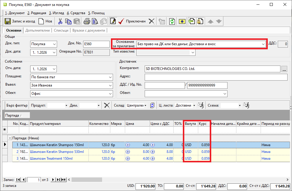Click refresh icon next to Склад
The image size is (292, 191).
[x=152, y=105]
